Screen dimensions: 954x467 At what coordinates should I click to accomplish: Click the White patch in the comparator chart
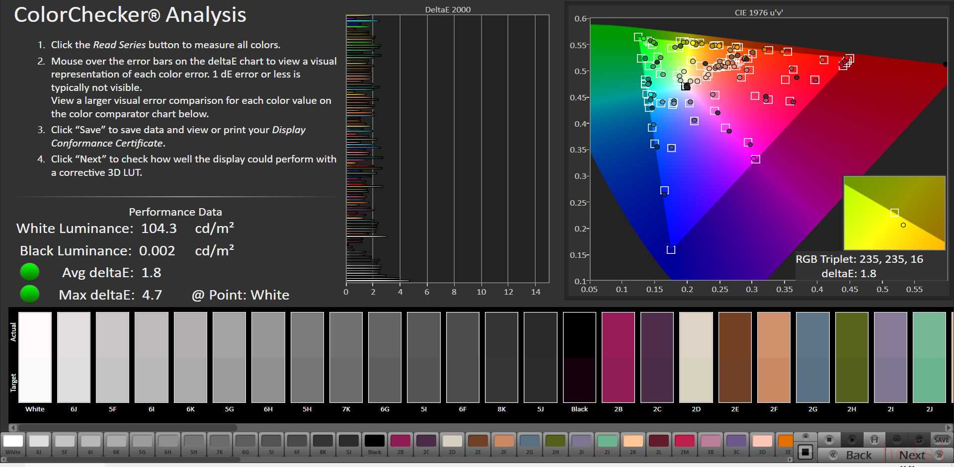[35, 357]
